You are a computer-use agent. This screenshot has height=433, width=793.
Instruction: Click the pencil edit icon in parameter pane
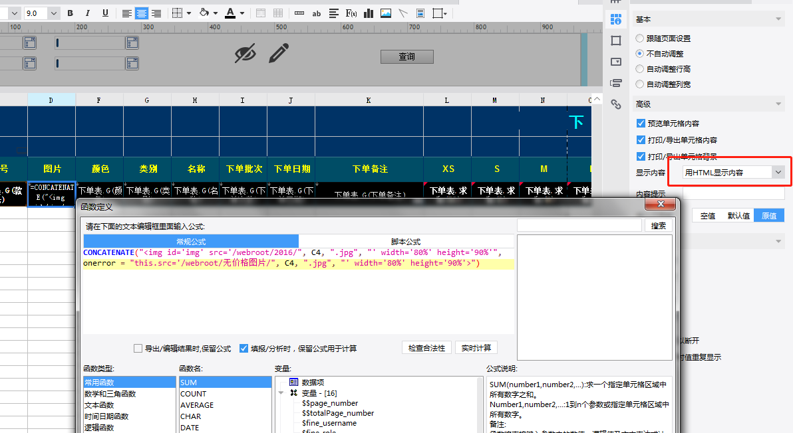(279, 53)
